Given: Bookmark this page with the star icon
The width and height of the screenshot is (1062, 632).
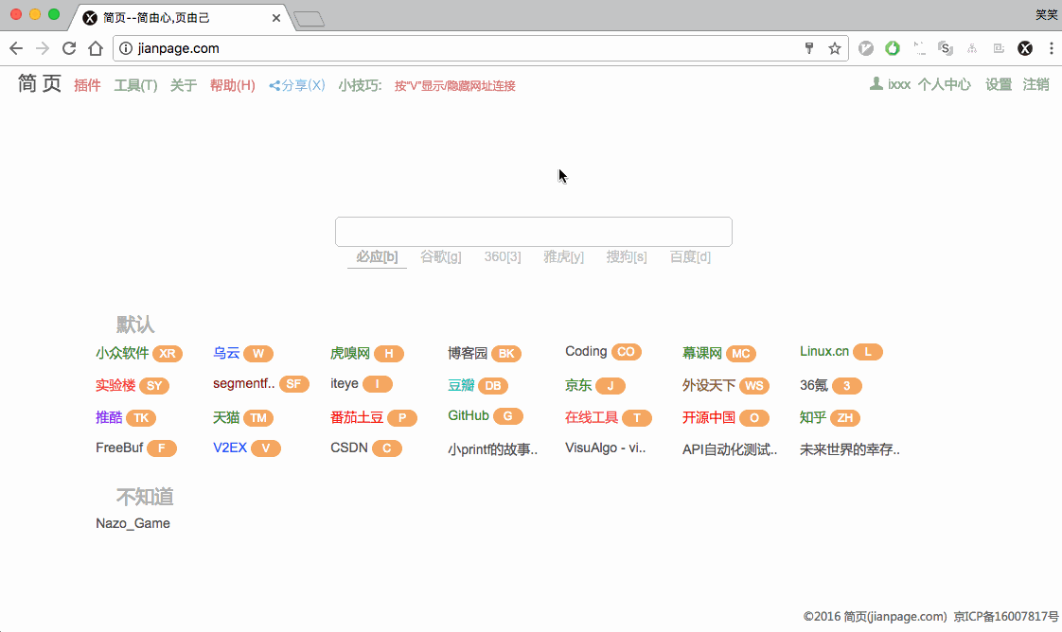Looking at the screenshot, I should click(835, 48).
